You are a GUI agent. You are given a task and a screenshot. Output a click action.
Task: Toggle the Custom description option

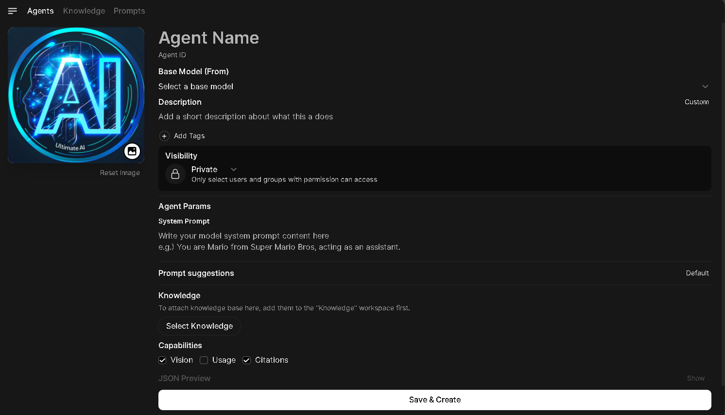click(x=697, y=102)
